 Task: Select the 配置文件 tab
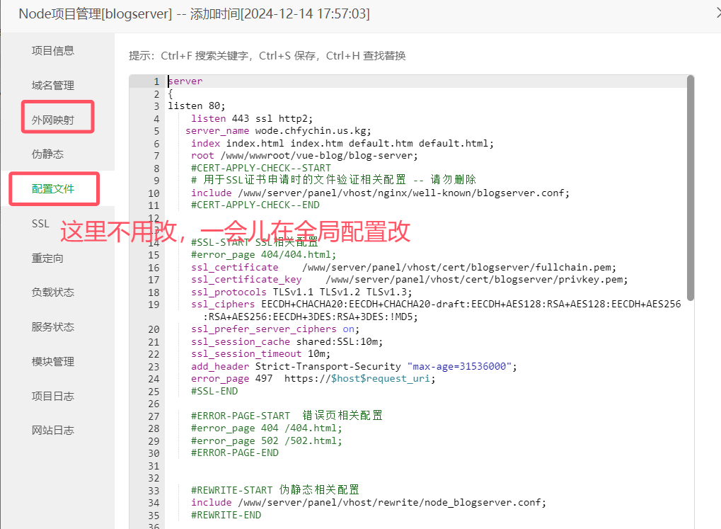coord(53,189)
